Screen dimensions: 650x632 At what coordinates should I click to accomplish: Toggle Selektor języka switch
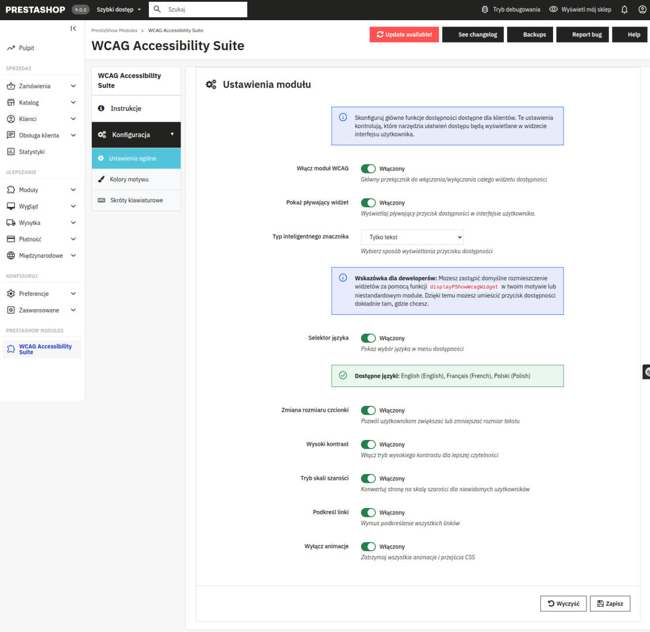click(x=368, y=338)
